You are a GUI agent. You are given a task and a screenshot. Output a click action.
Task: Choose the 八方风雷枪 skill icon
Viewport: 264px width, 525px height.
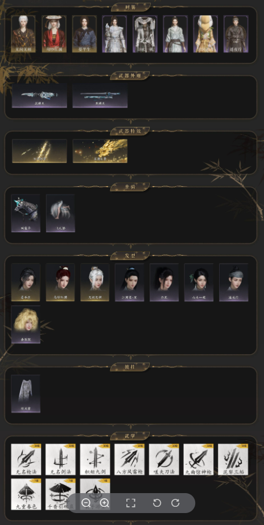130,460
